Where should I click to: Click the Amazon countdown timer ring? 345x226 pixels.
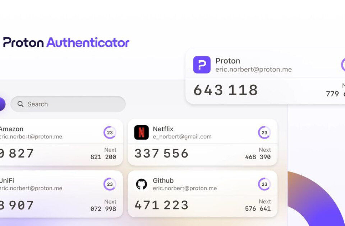(x=110, y=132)
